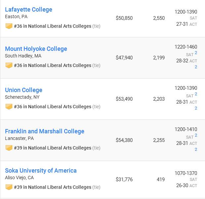Click the ranking badge icon for Mount Holyoke College
Image resolution: width=205 pixels, height=199 pixels.
[x=9, y=65]
